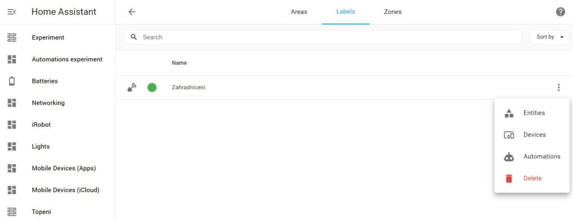573x220 pixels.
Task: Click the Batteries sidebar icon
Action: (12, 81)
